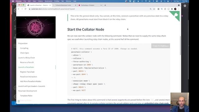The image size is (199, 112).
Task: Open Preparation in sidebar
Action: pos(23,44)
